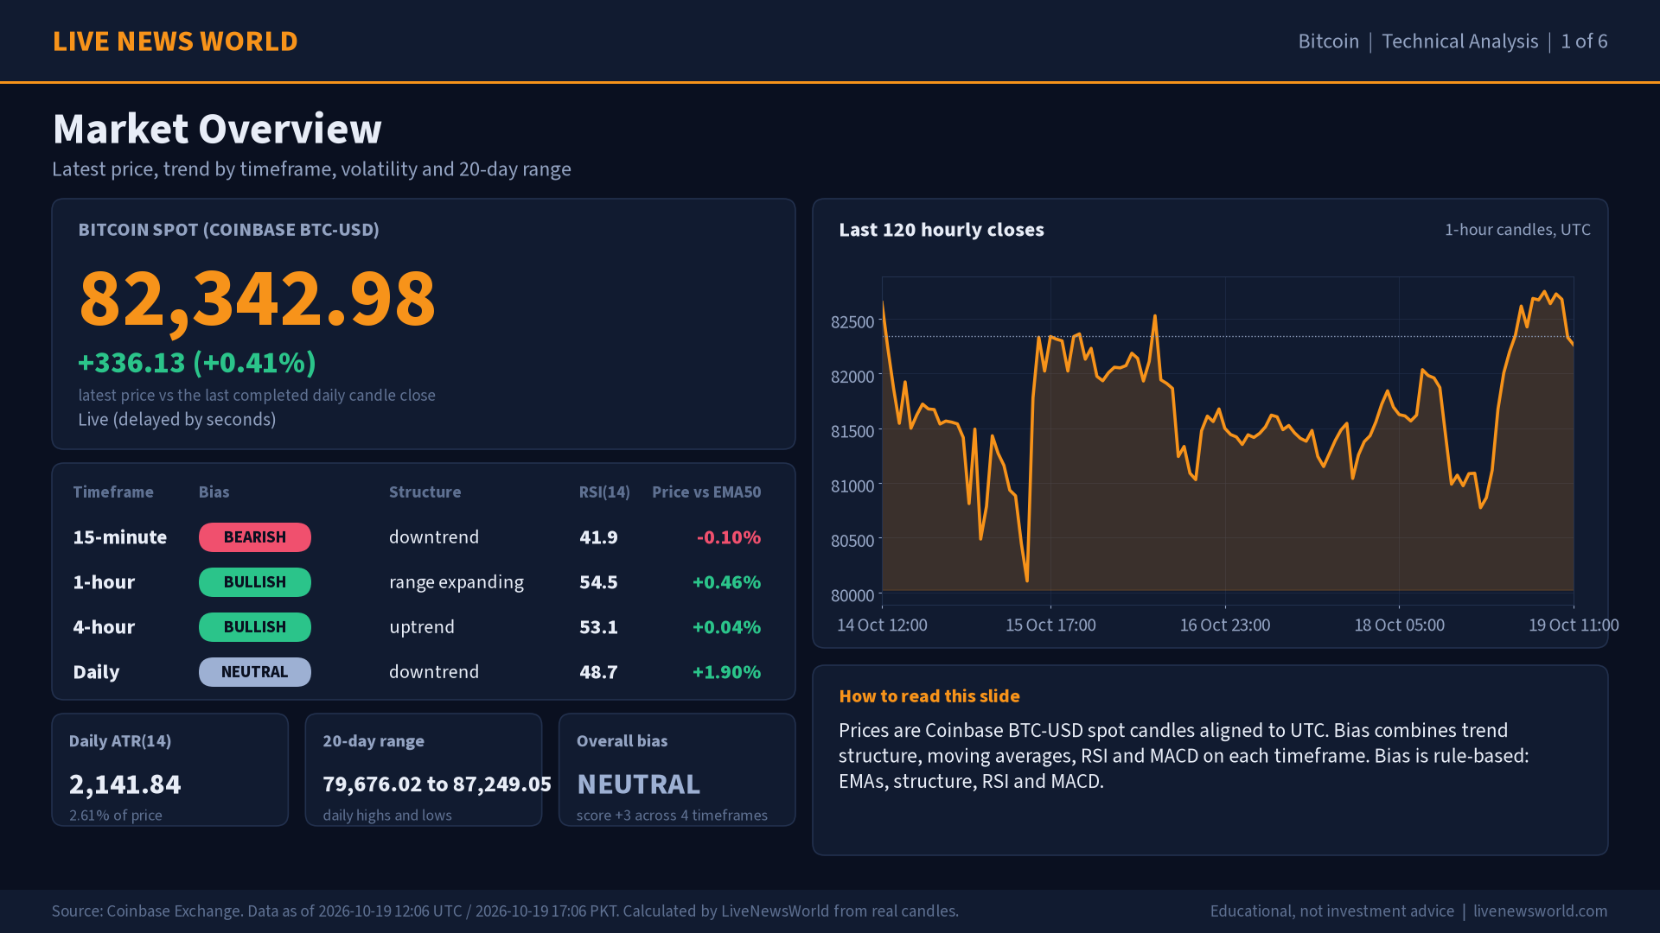Click the LIVE NEWS WORLD logo text

[x=175, y=41]
